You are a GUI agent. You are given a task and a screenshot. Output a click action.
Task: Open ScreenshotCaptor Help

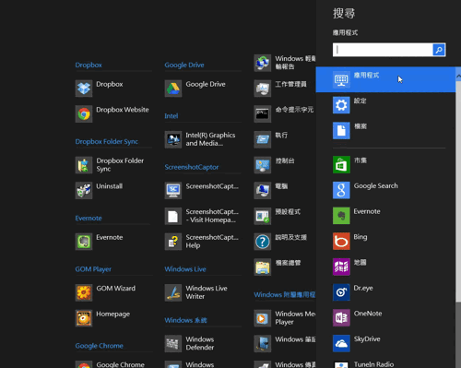[x=202, y=242]
